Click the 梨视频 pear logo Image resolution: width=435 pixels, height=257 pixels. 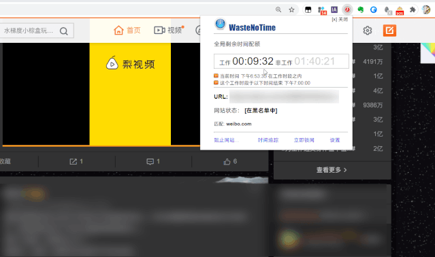(112, 63)
